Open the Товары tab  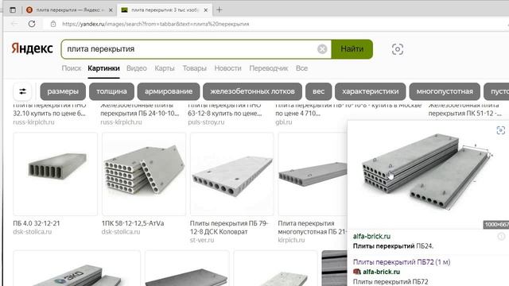[194, 68]
